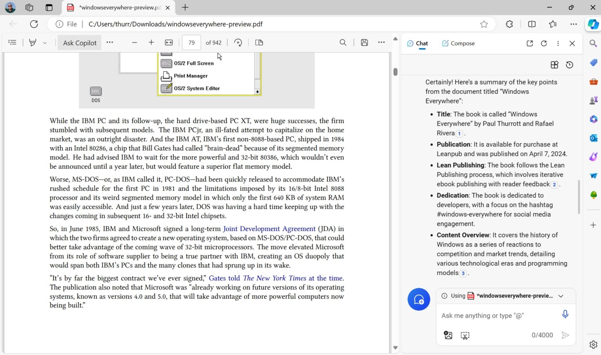Screen dimensions: 601x355
Task: Start a new Copilot chat topic
Action: click(x=419, y=299)
